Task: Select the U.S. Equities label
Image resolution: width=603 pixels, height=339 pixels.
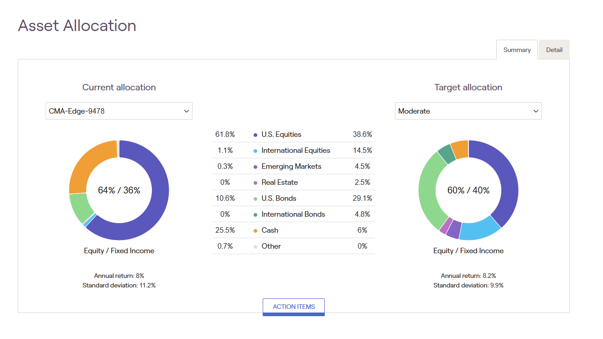Action: (x=281, y=135)
